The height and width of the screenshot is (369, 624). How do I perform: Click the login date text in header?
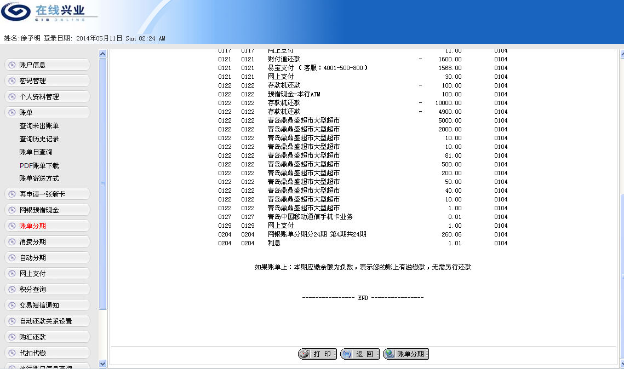pyautogui.click(x=104, y=38)
